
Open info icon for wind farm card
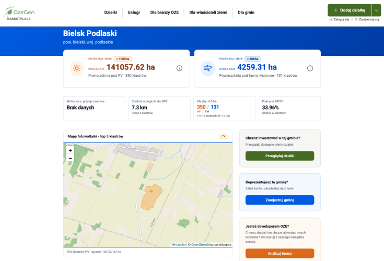point(310,68)
